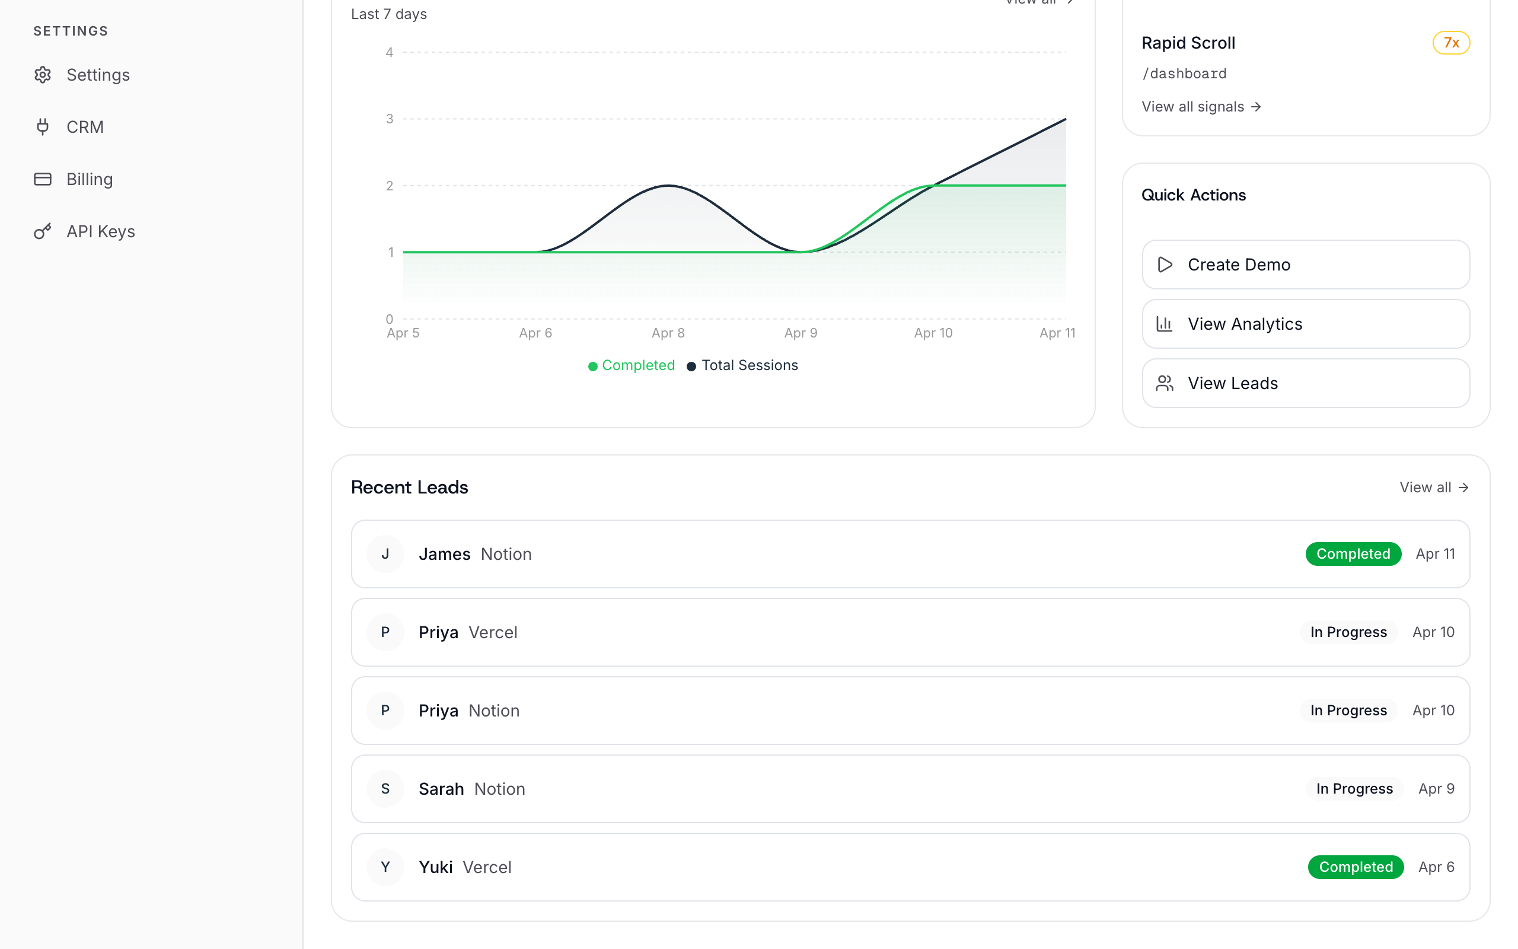The height and width of the screenshot is (949, 1518).
Task: Click the people icon beside View Leads
Action: click(1165, 383)
